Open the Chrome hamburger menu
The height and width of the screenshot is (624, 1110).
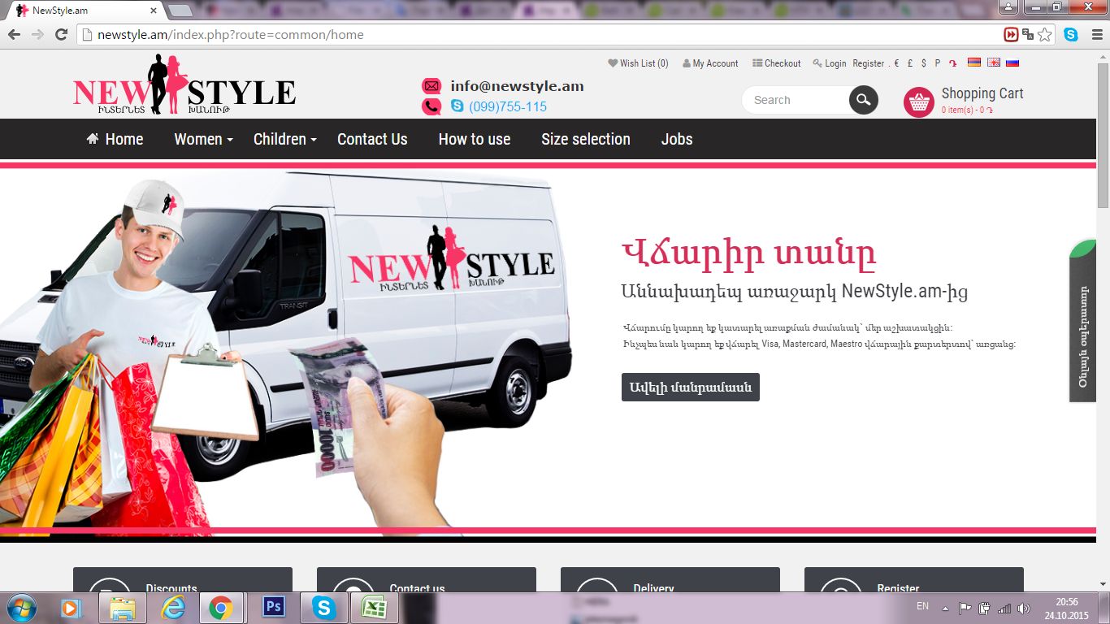(1097, 34)
